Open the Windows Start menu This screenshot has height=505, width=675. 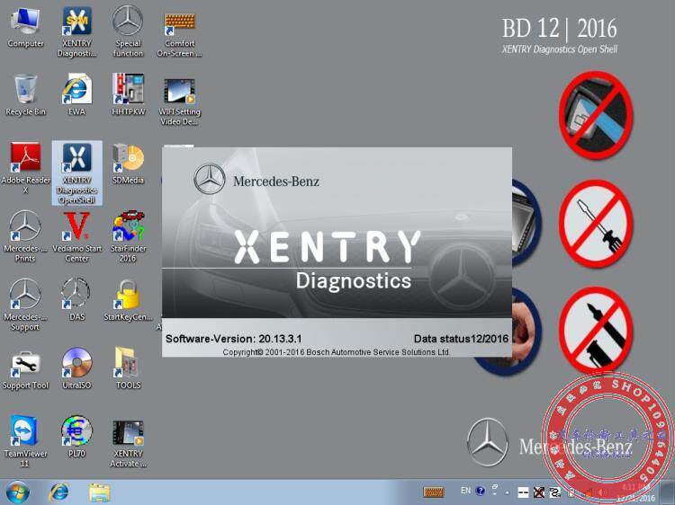point(17,492)
